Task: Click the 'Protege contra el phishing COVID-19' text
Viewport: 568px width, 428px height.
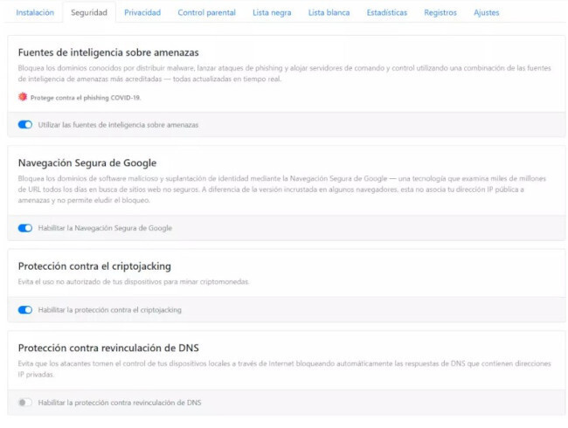Action: (86, 97)
